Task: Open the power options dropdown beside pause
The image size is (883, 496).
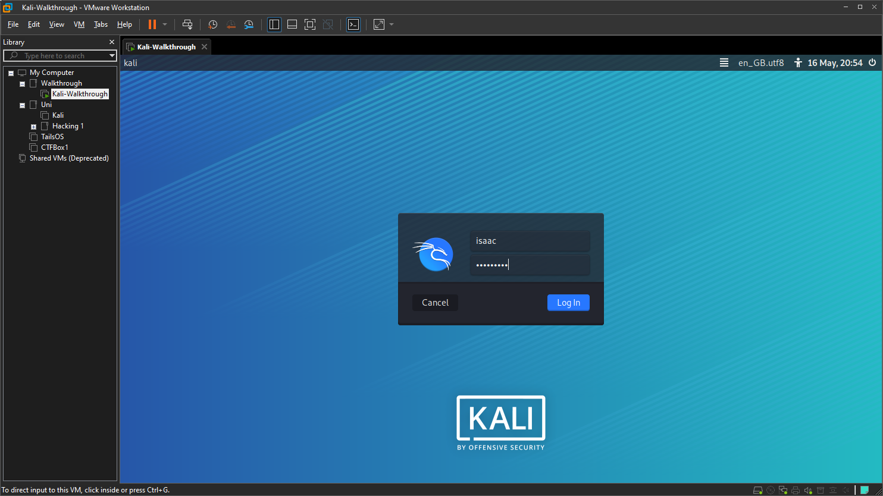Action: [x=165, y=24]
